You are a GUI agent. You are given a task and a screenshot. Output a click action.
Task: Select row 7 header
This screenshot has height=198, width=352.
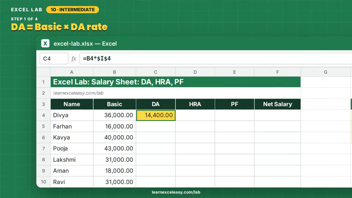(x=43, y=148)
